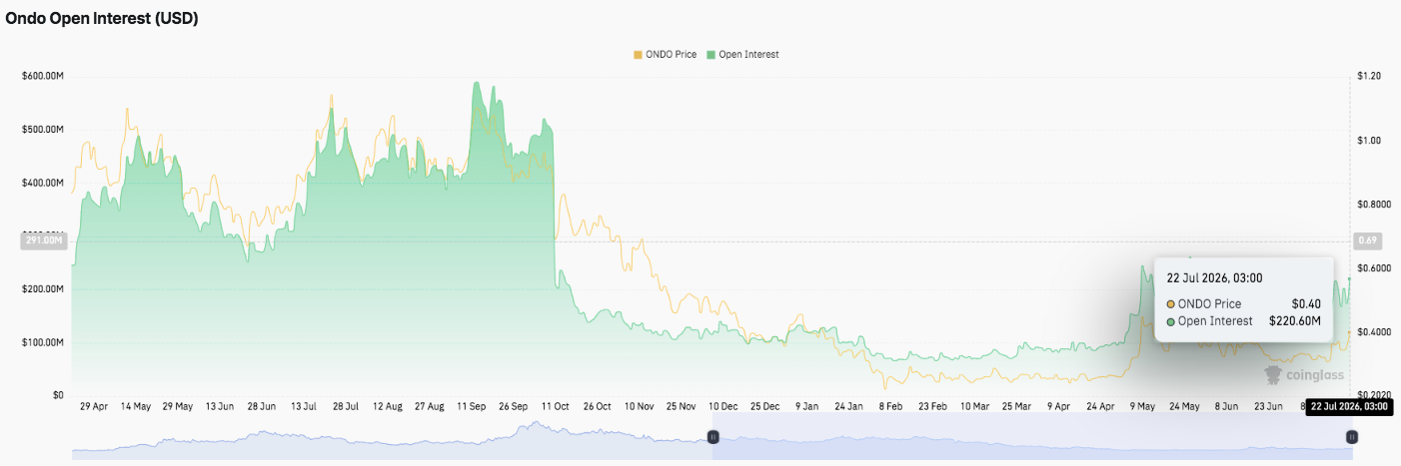The image size is (1401, 466).
Task: Click the chart title Ondo Open Interest (USD)
Action: pyautogui.click(x=102, y=18)
